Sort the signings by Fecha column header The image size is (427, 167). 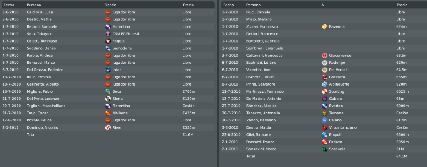9,5
